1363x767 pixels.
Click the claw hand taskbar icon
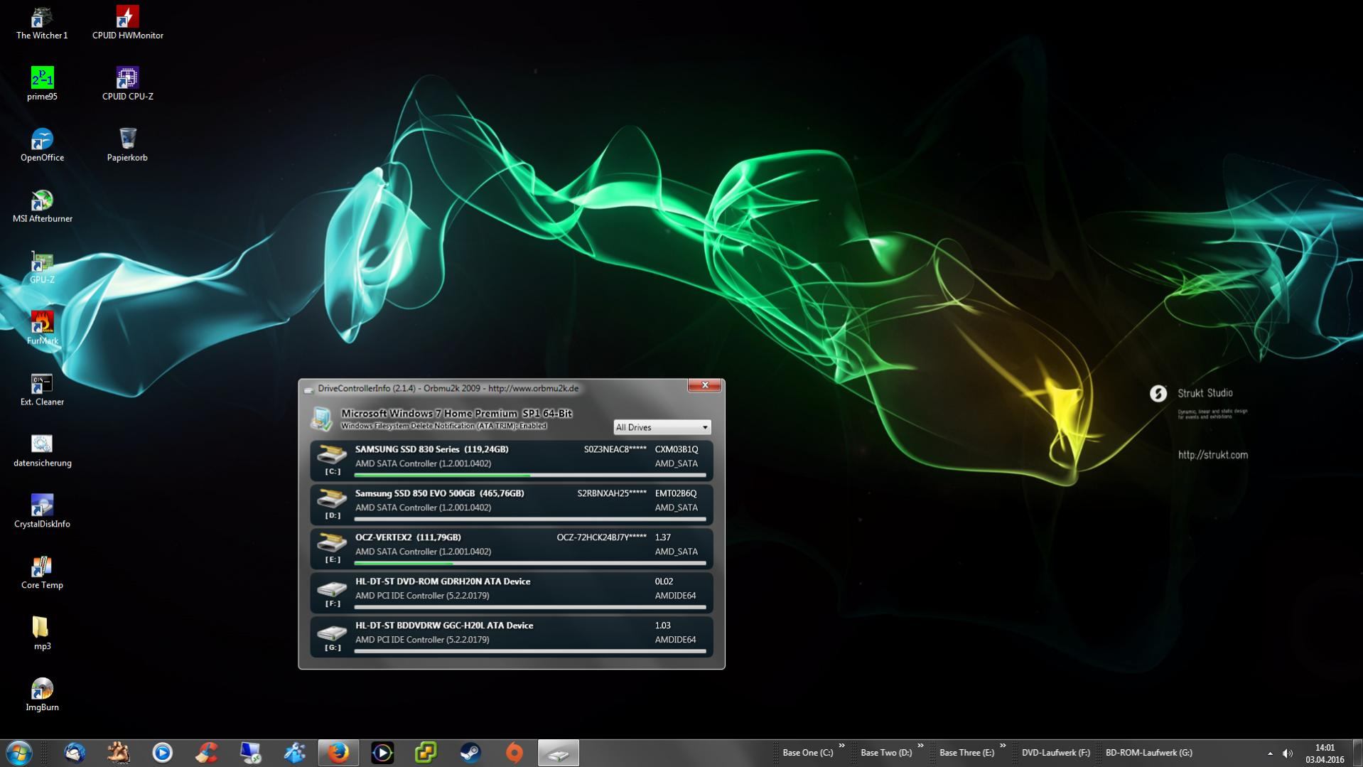[x=119, y=753]
